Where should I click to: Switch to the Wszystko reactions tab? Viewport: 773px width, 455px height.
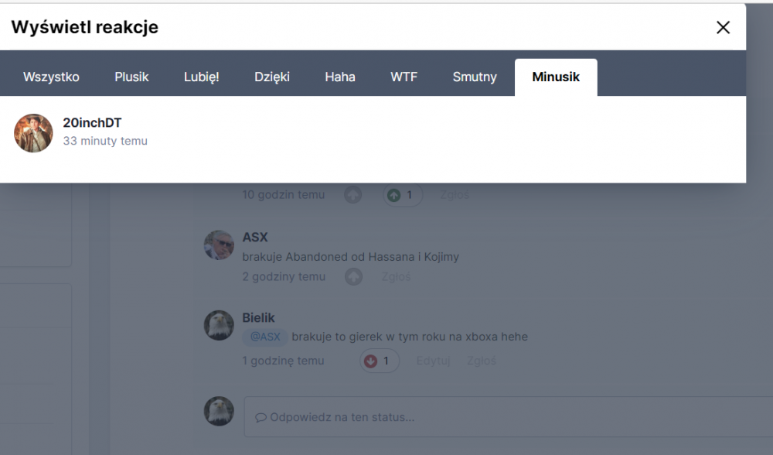click(51, 77)
